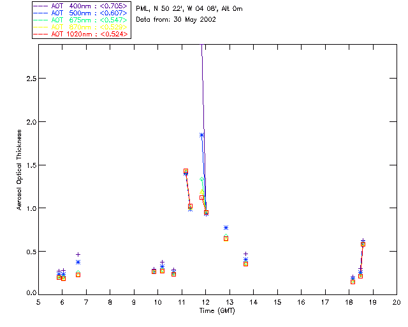Click the y-axis label 2.0
This screenshot has height=327, width=408.
pyautogui.click(x=31, y=122)
